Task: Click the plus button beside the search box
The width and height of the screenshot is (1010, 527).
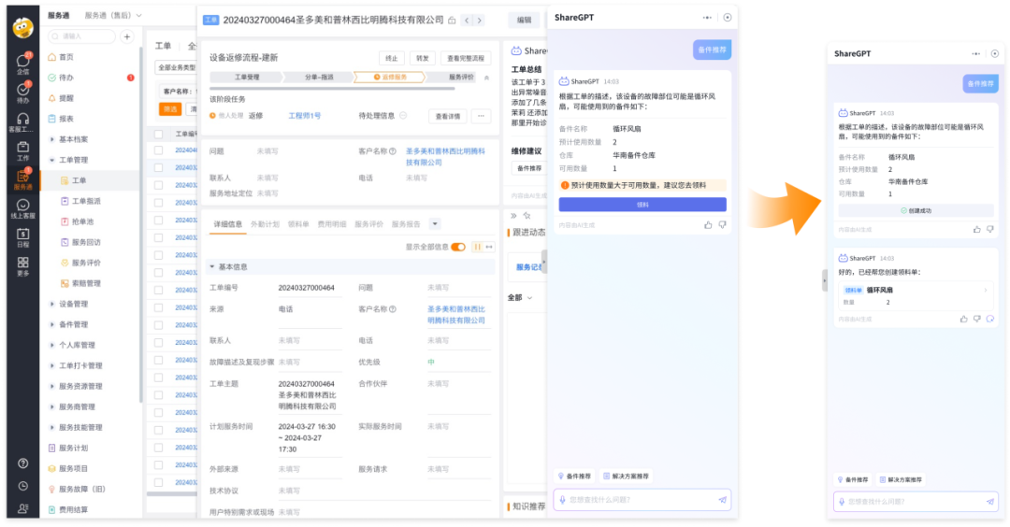Action: [127, 36]
